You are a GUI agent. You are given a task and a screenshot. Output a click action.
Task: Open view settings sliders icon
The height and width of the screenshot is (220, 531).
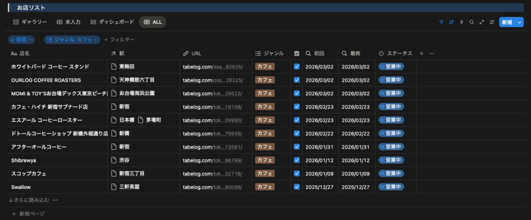492,22
